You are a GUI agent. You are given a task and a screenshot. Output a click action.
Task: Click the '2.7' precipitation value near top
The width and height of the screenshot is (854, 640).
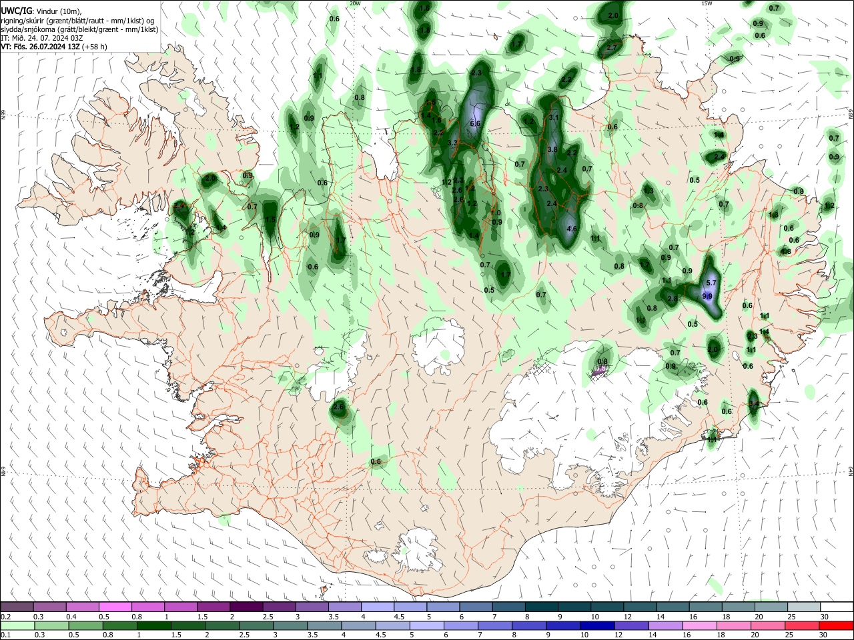[612, 48]
